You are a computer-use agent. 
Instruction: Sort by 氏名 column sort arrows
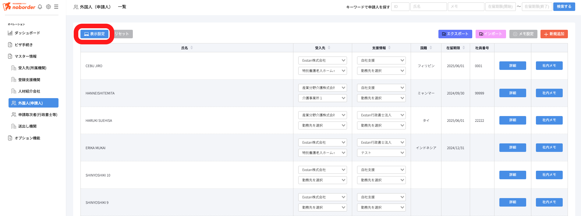tap(192, 48)
